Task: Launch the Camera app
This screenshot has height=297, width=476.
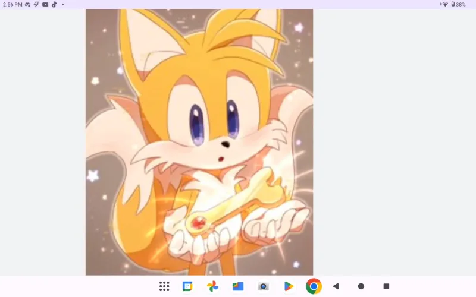Action: click(x=263, y=286)
